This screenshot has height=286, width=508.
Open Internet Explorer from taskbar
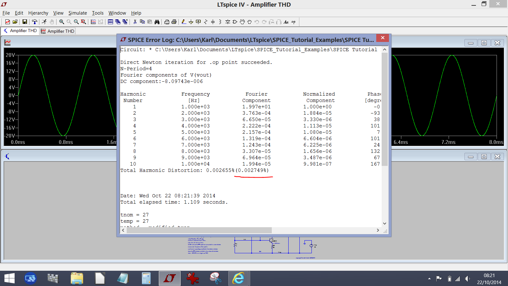click(x=238, y=278)
